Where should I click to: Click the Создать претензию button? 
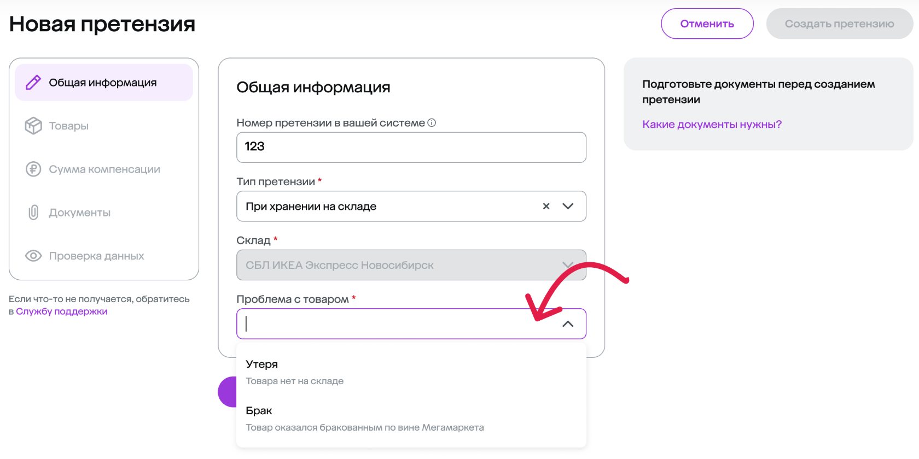(840, 23)
